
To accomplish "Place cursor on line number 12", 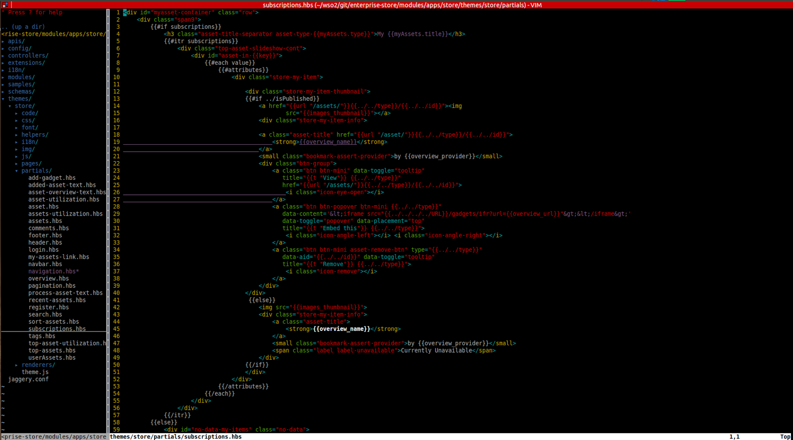I will point(116,92).
